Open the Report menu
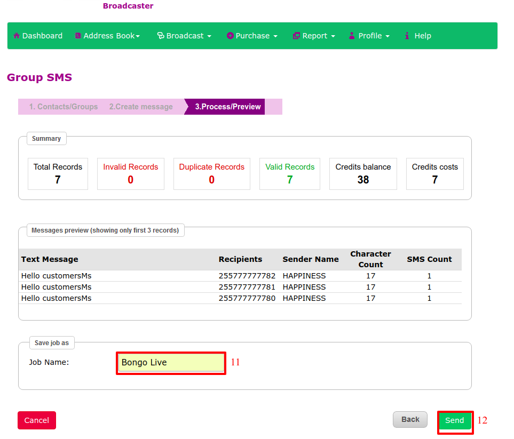The height and width of the screenshot is (439, 514). click(x=314, y=36)
